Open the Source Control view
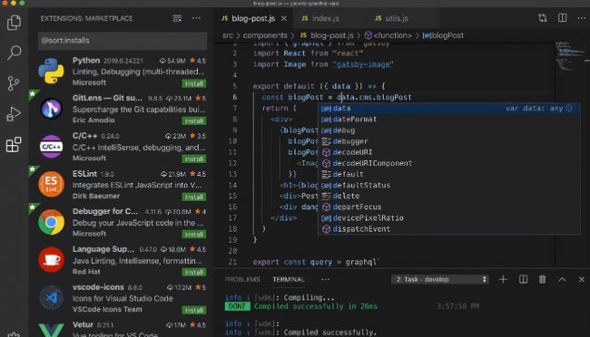The image size is (590, 337). (14, 83)
